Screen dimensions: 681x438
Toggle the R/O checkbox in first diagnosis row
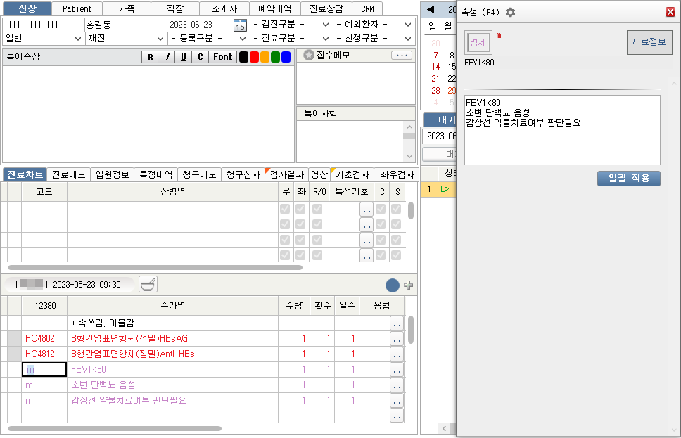pyautogui.click(x=317, y=209)
